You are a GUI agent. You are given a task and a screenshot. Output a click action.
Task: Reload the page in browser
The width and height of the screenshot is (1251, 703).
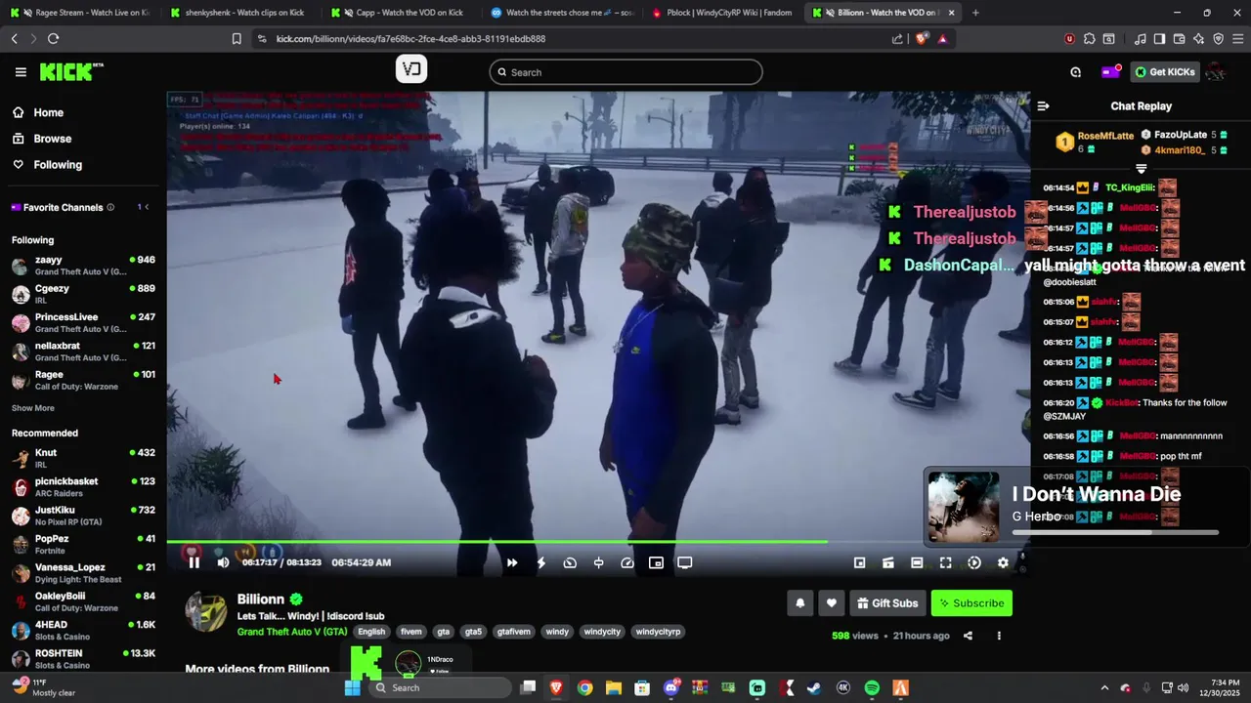53,39
